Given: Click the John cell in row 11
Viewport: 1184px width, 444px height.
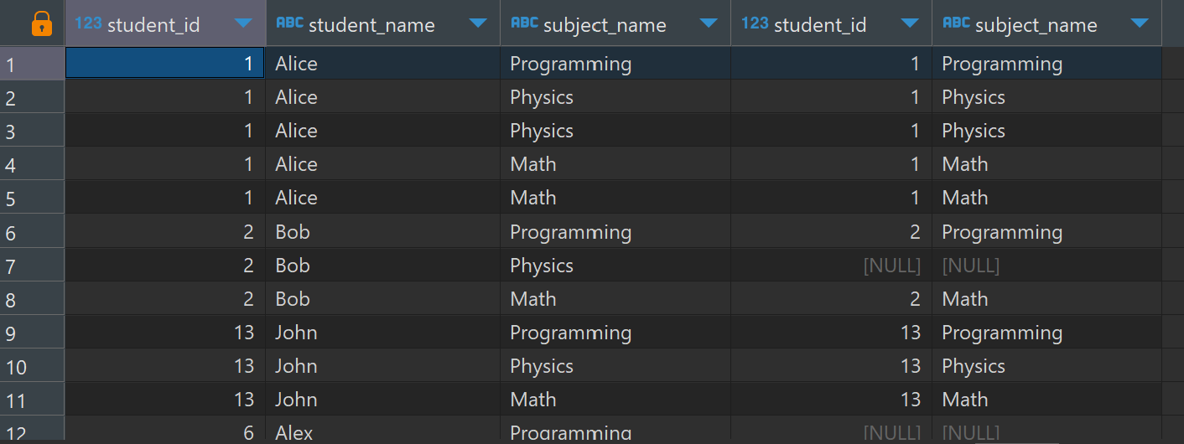Looking at the screenshot, I should coord(383,400).
